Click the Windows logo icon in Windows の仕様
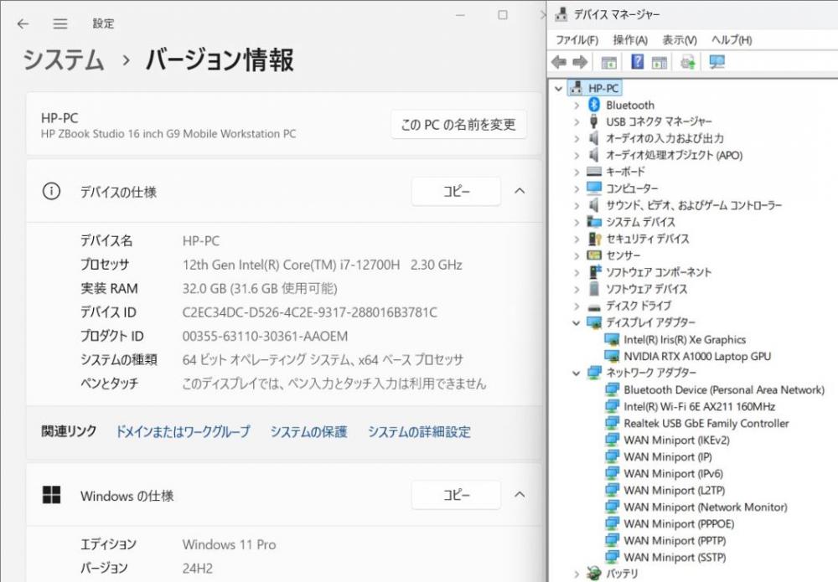Screen dimensions: 838x582 pyautogui.click(x=51, y=495)
